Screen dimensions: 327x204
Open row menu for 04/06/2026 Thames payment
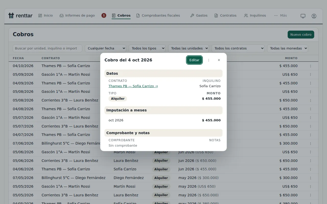(311, 169)
